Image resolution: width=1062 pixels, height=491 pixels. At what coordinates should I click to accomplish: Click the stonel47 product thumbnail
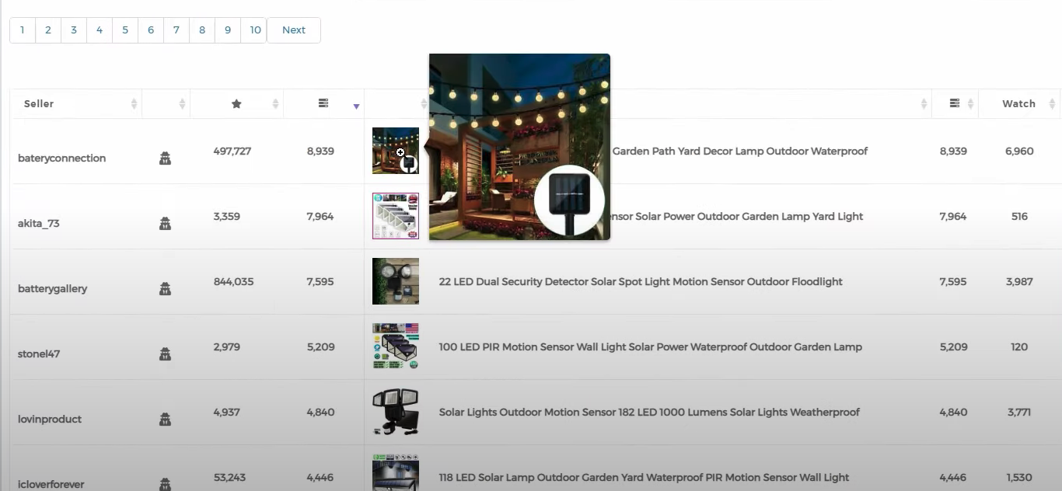[x=396, y=346]
